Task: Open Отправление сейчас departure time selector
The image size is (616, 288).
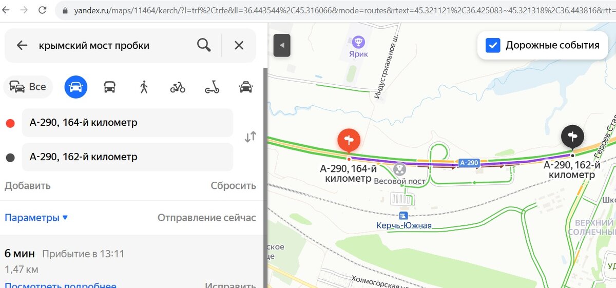Action: (206, 218)
